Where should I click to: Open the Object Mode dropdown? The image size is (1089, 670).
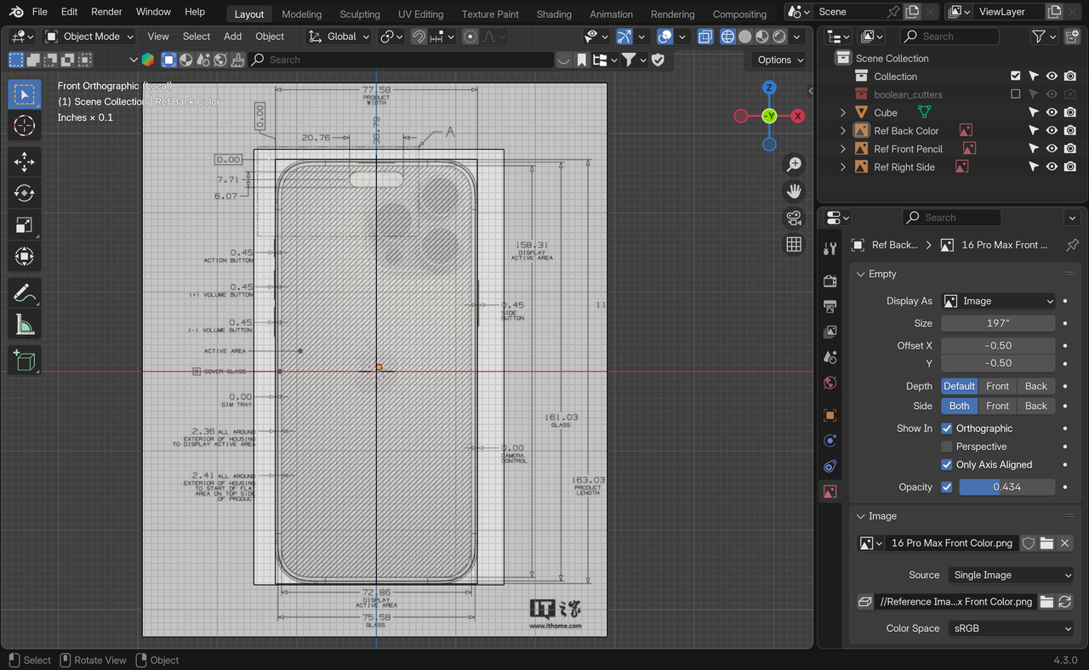click(89, 37)
